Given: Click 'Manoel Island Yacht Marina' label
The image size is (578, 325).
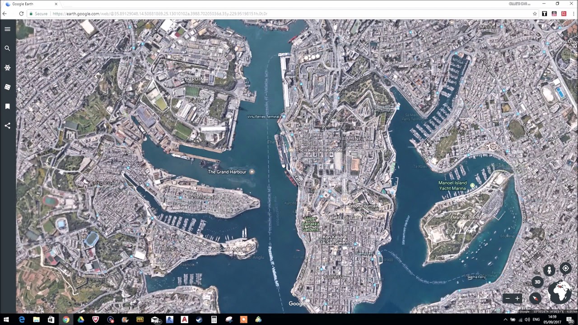Looking at the screenshot, I should click(x=452, y=186).
